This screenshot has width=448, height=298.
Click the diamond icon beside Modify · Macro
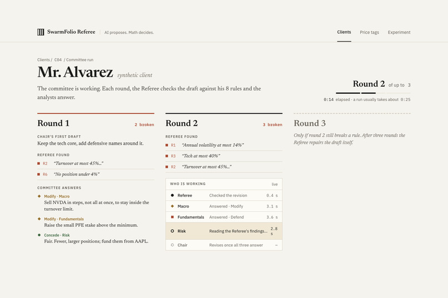point(39,196)
